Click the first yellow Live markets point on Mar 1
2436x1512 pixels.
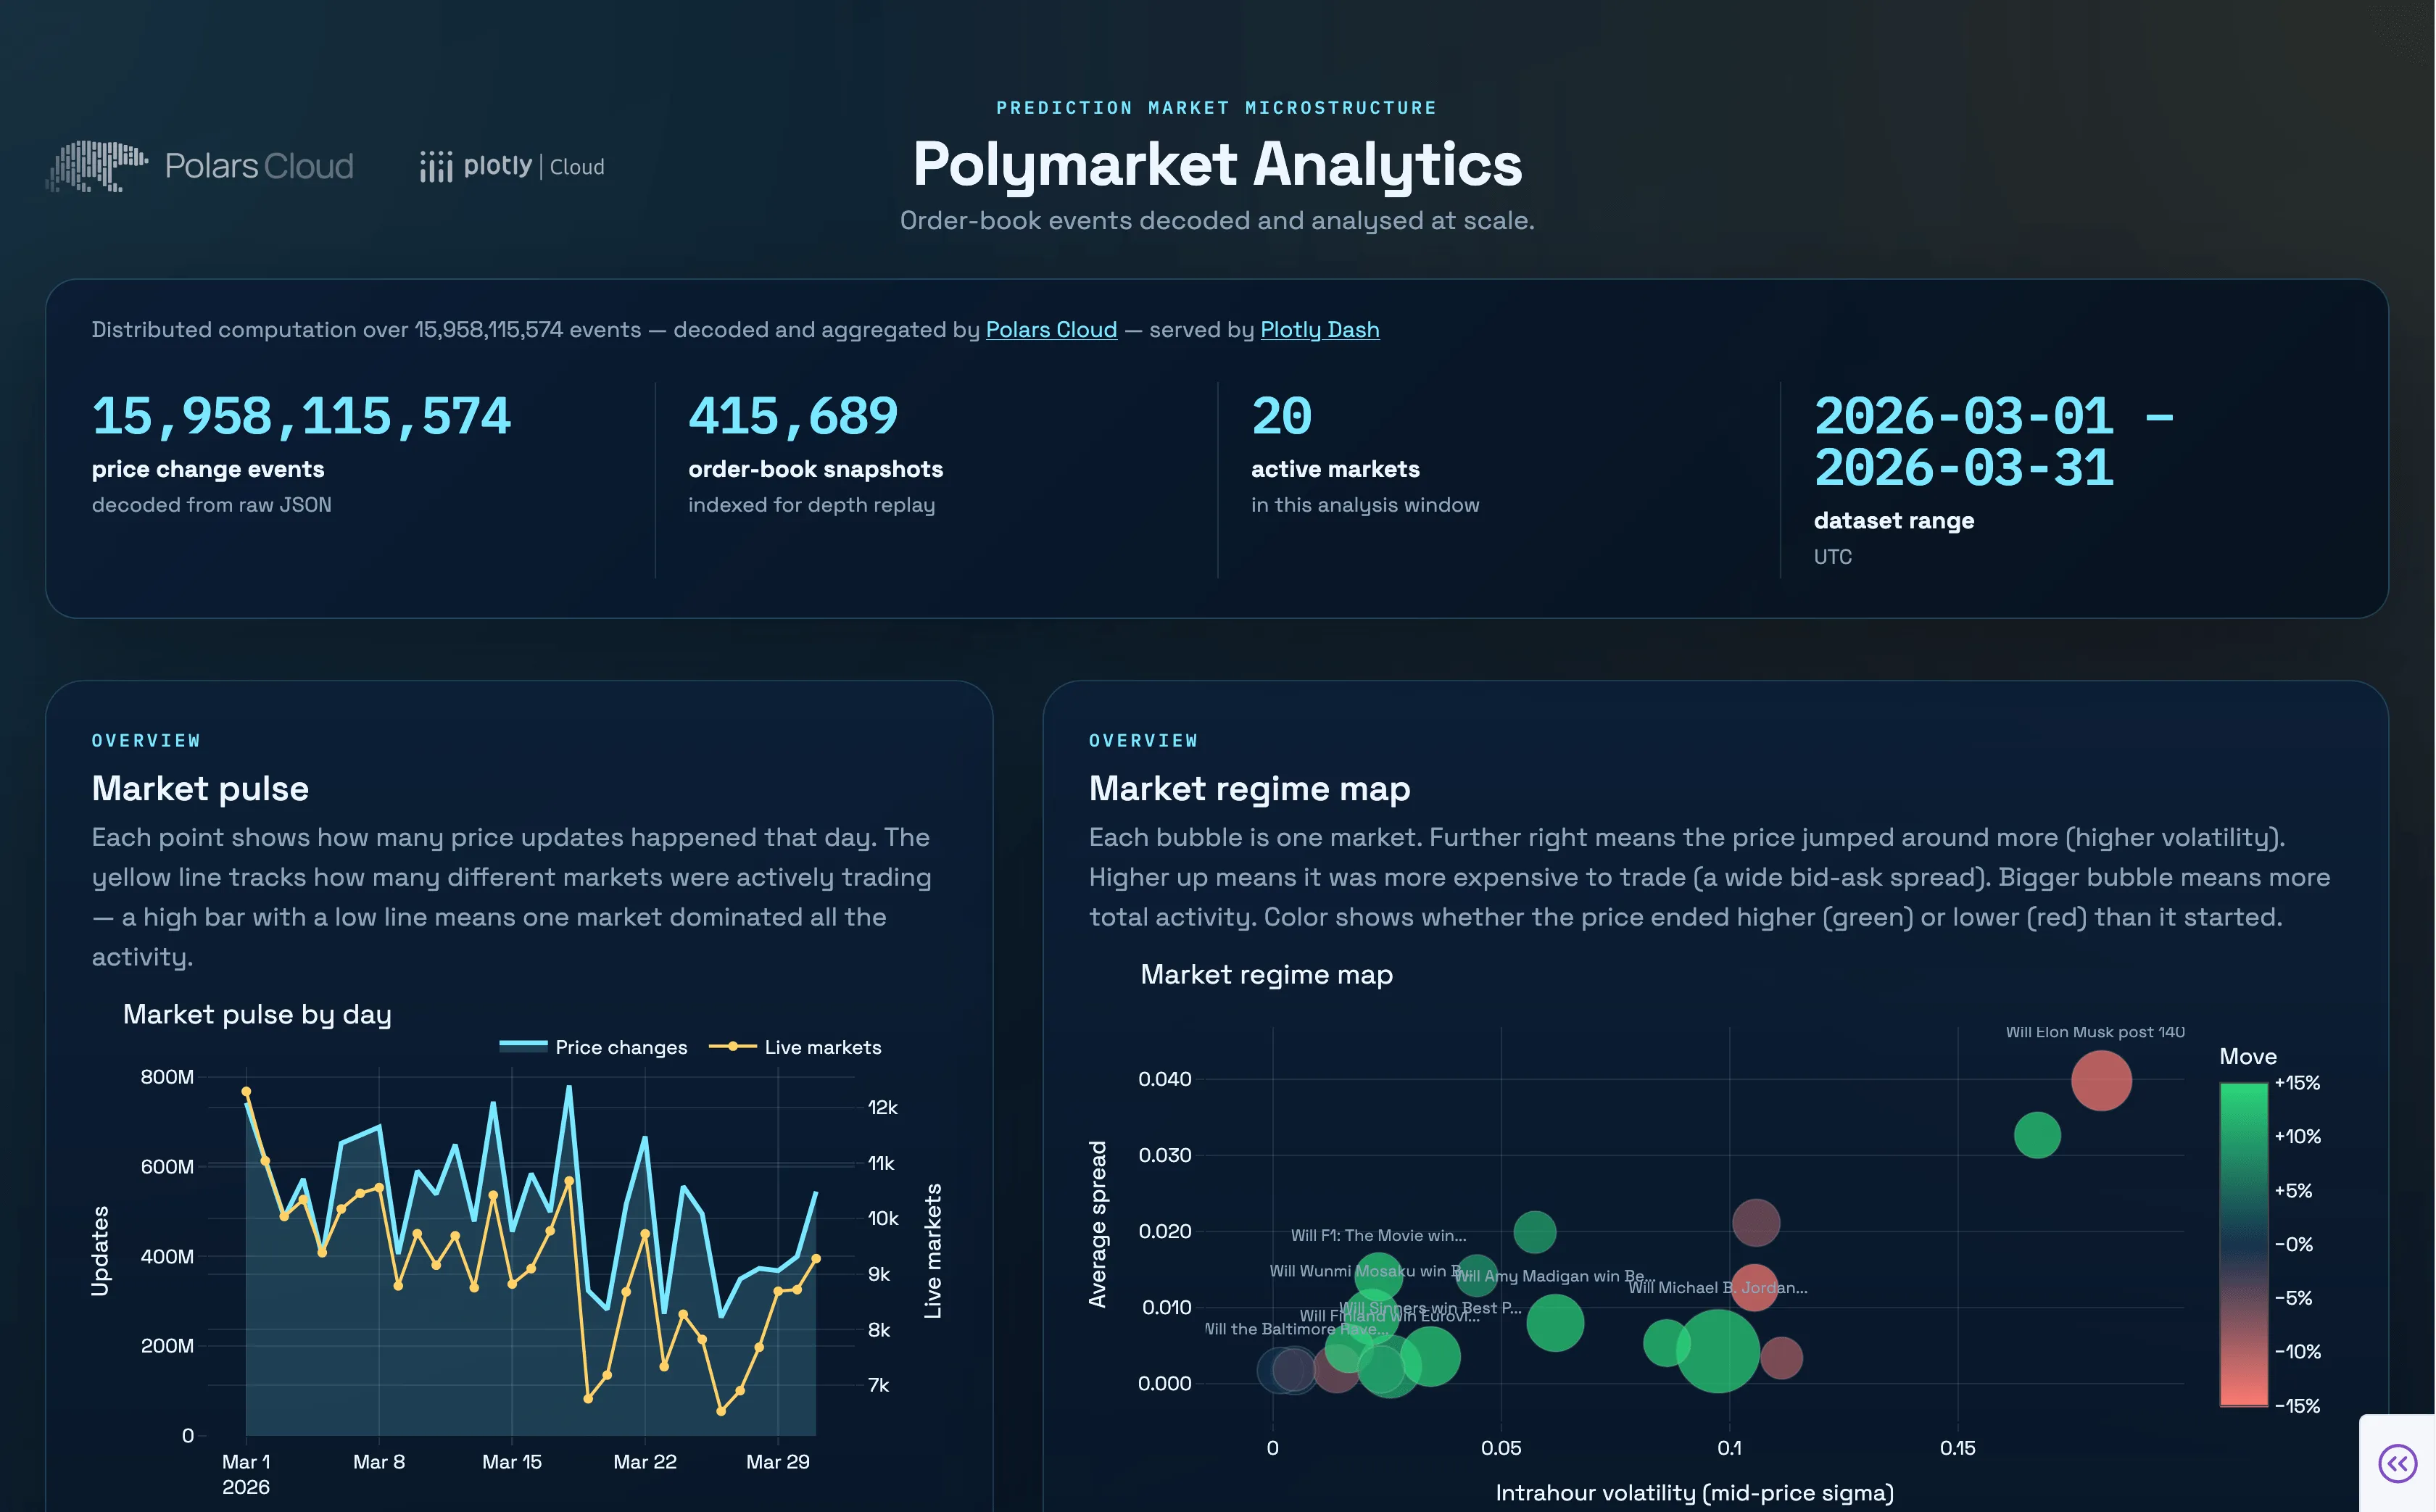(246, 1092)
